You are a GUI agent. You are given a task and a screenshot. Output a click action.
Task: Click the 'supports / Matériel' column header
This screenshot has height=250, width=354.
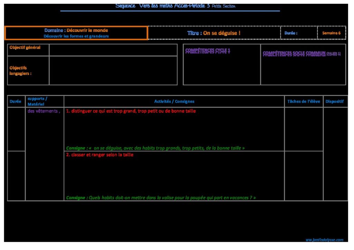pos(37,101)
